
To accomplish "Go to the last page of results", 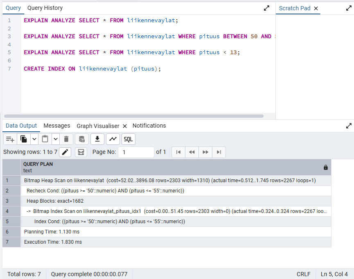I will point(219,152).
